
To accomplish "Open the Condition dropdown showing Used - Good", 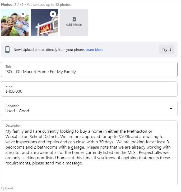I will 89,109.
